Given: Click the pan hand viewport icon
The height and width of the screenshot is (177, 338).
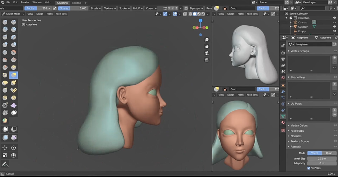Looking at the screenshot, I should coord(207,46).
